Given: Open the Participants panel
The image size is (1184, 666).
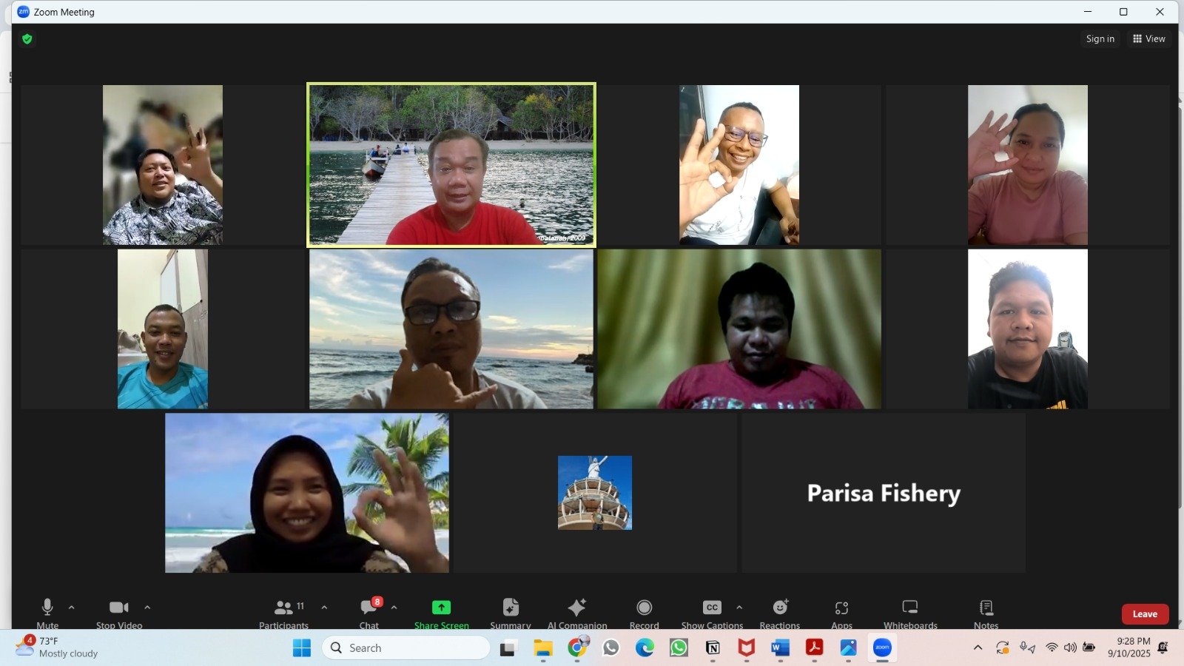Looking at the screenshot, I should [283, 613].
